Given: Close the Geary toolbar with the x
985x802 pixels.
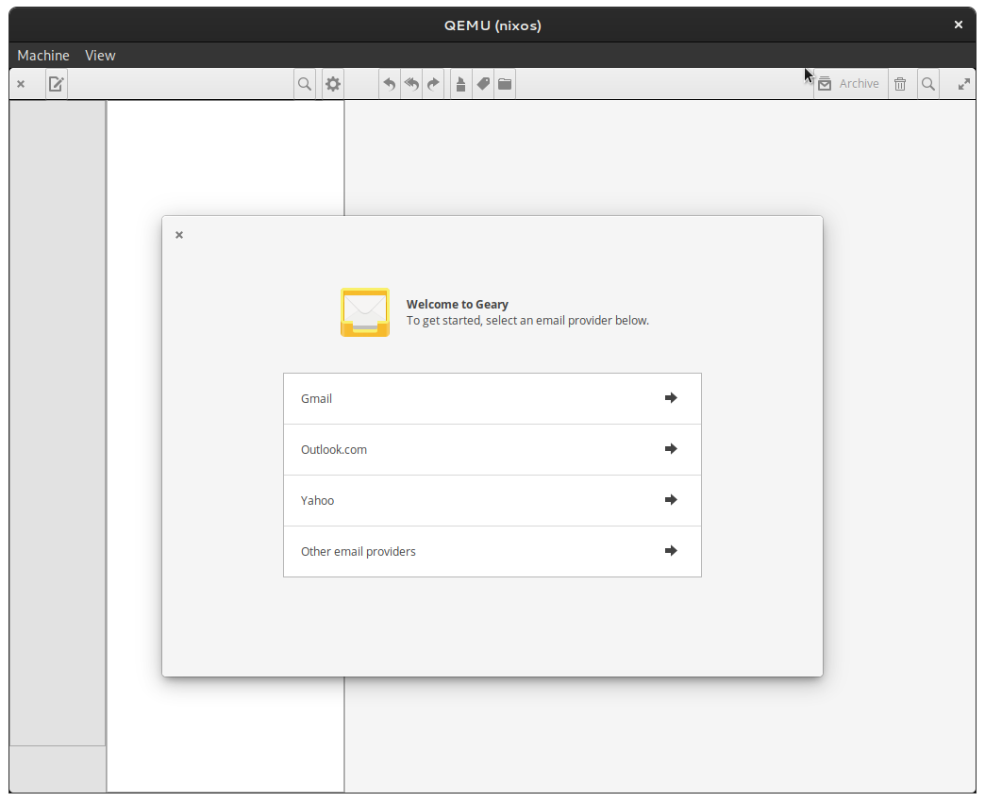Looking at the screenshot, I should 21,84.
